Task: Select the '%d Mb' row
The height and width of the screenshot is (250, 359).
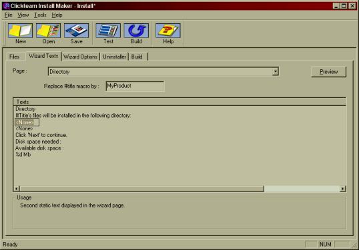Action: pyautogui.click(x=23, y=154)
